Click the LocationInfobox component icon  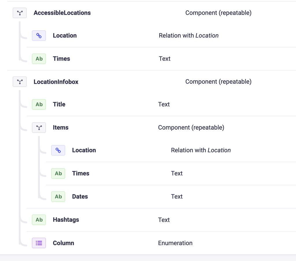pyautogui.click(x=20, y=82)
